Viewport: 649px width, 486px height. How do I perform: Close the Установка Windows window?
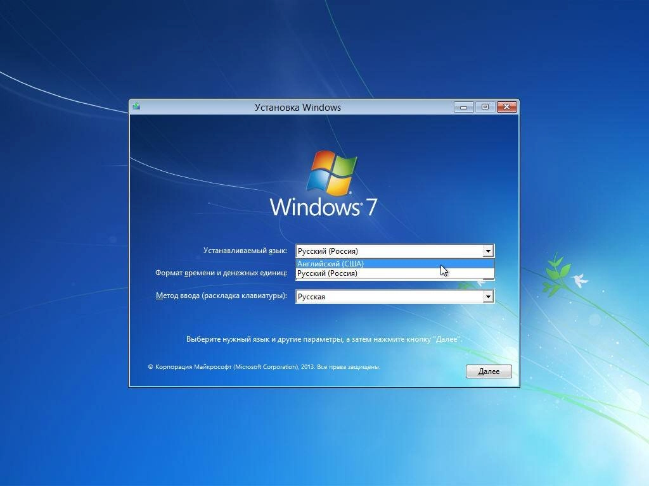506,107
